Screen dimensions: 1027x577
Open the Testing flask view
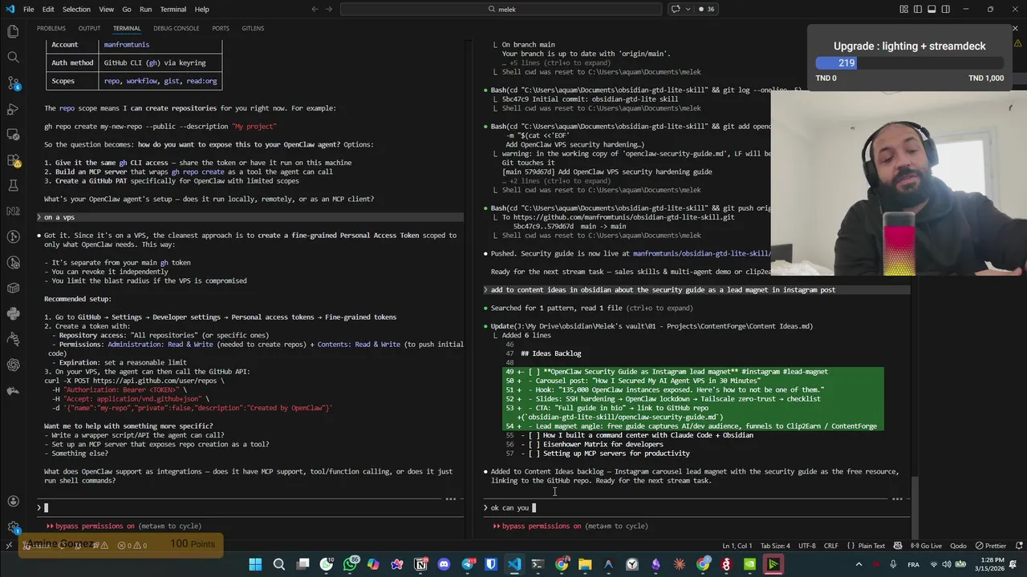pos(13,185)
